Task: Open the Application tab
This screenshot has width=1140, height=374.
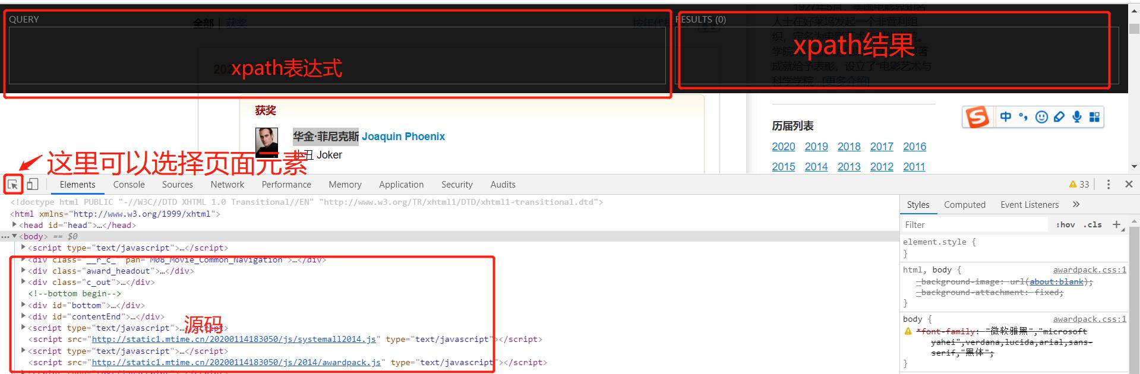Action: [x=402, y=185]
